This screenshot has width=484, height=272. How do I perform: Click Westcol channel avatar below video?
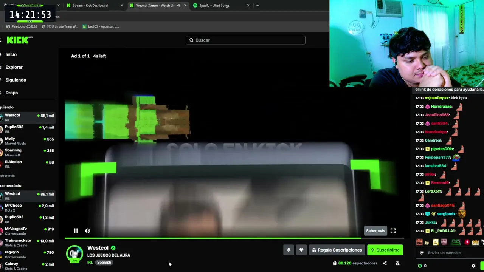74,254
